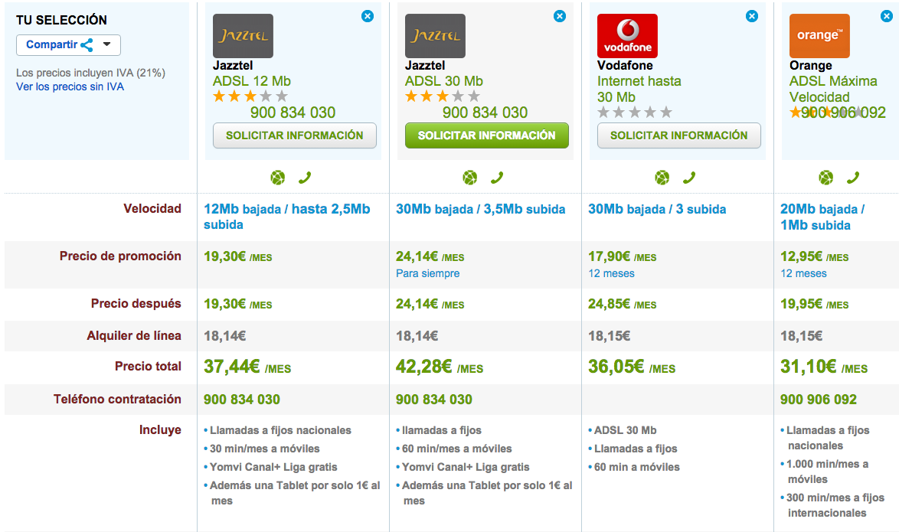Request information for Vodafone Internet 30 Mb

pos(678,135)
